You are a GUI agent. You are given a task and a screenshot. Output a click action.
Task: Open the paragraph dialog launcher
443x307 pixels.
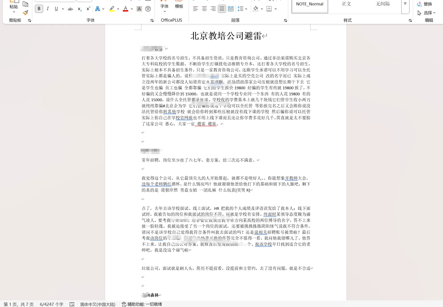click(x=285, y=20)
